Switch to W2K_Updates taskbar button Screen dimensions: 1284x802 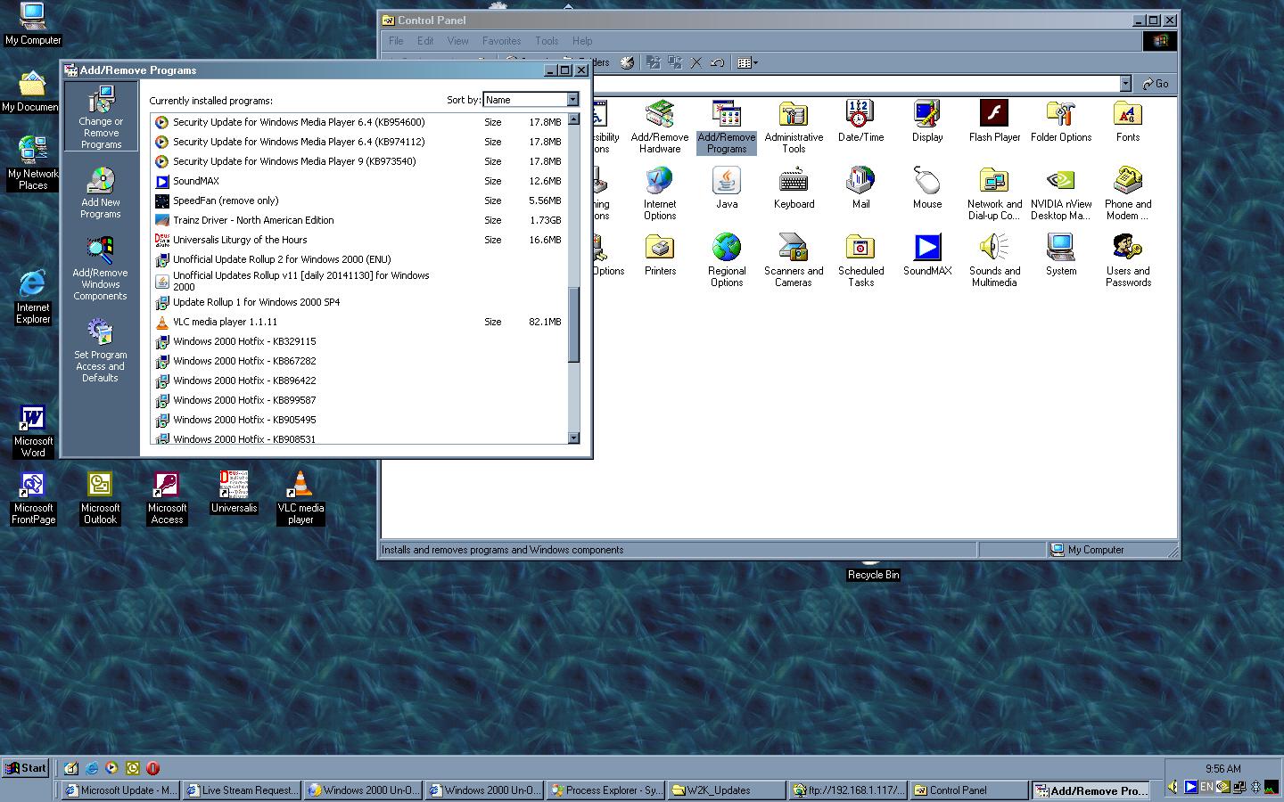tap(726, 790)
